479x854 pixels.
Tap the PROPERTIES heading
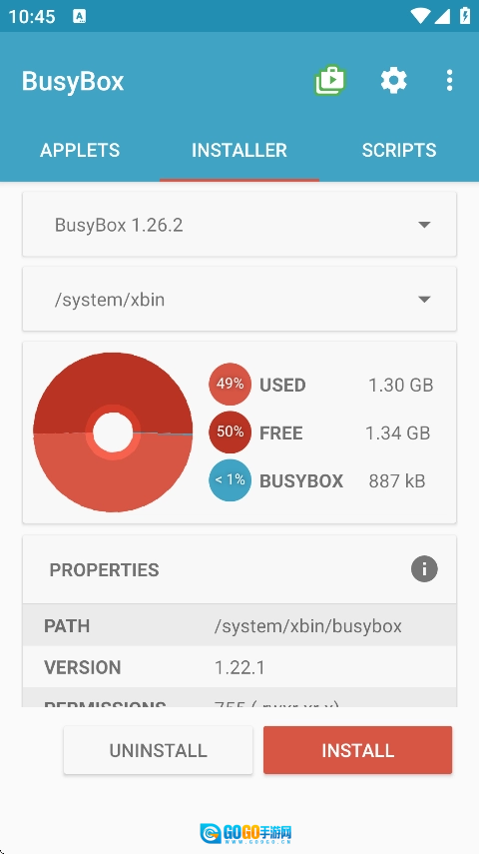[105, 569]
